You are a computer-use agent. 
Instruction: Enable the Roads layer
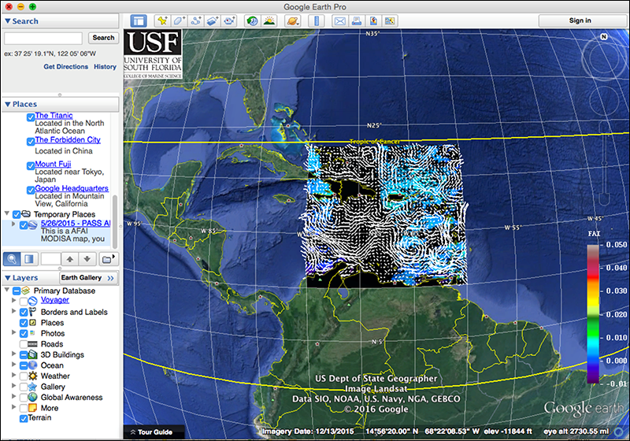(24, 344)
